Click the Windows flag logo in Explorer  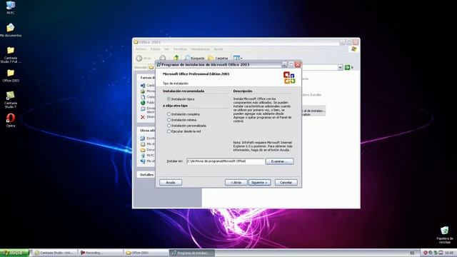(x=354, y=49)
